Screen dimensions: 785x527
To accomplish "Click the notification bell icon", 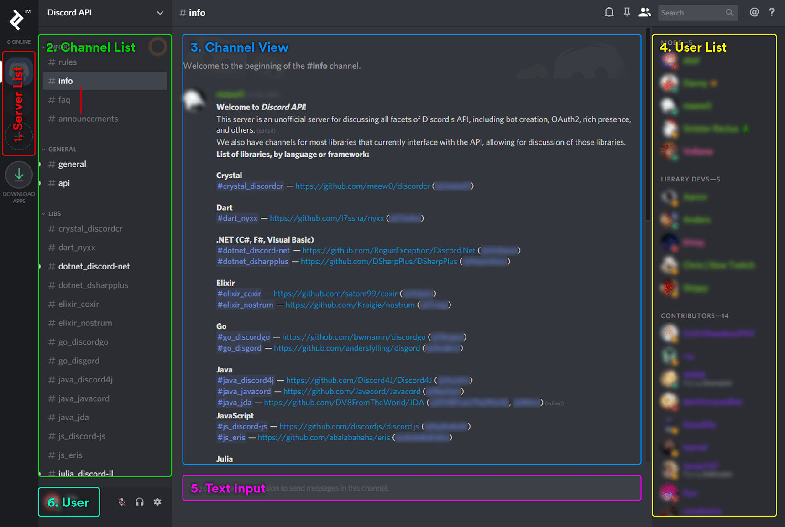I will (x=609, y=12).
